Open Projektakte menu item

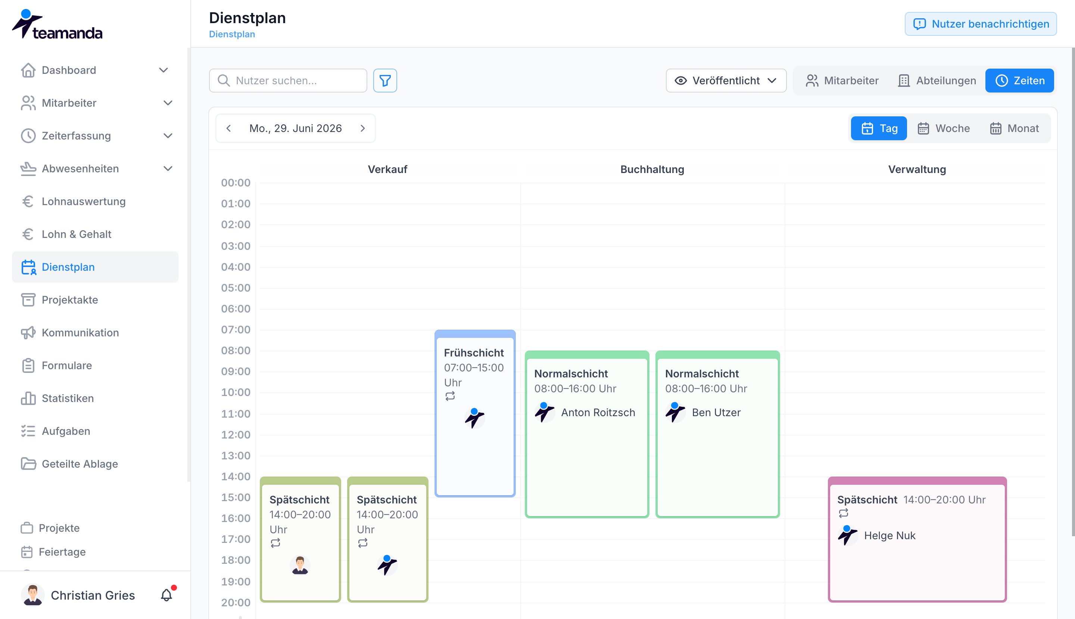[95, 300]
